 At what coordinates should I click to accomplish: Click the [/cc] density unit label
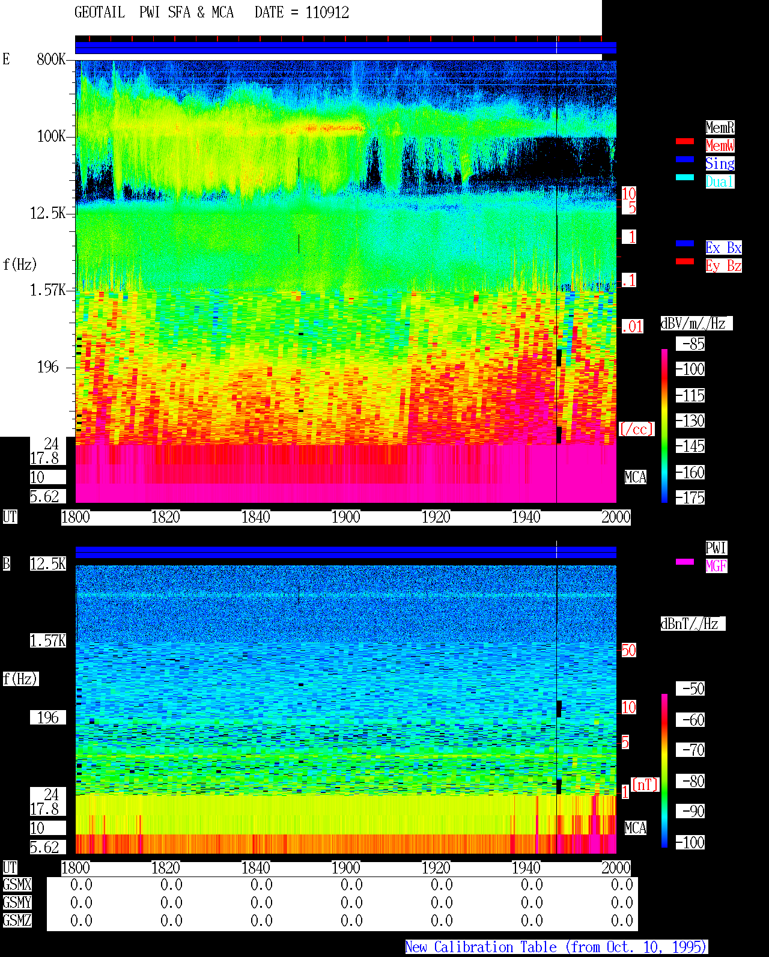click(x=636, y=429)
